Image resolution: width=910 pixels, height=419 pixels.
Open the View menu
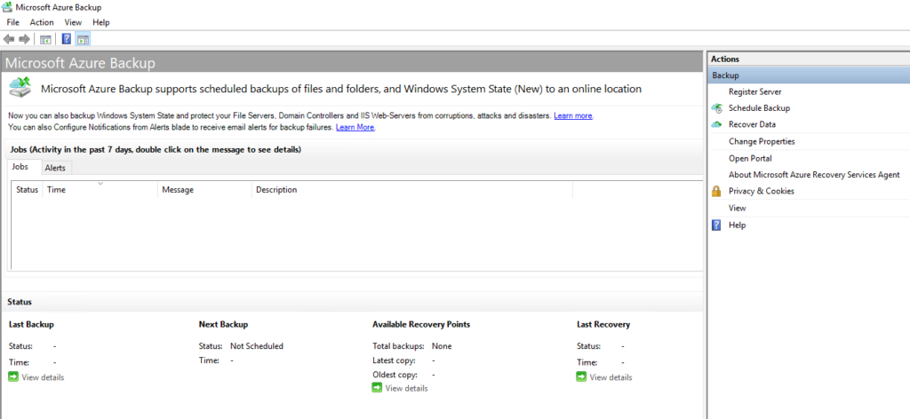(x=73, y=22)
